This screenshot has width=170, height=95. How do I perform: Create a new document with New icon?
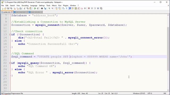point(2,8)
